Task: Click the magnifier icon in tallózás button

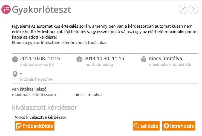Action: click(x=137, y=126)
